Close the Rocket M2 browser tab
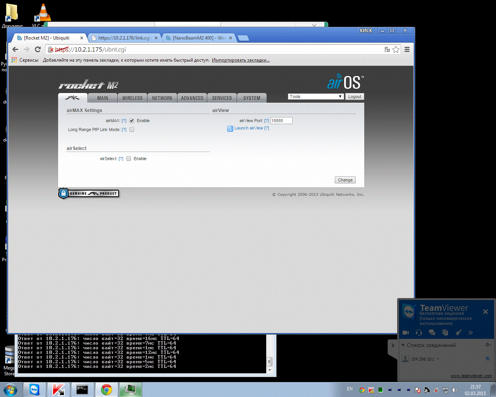The image size is (496, 397). pos(81,38)
